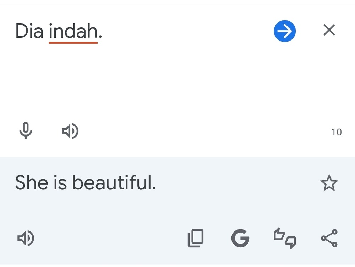Copy the translated text
The height and width of the screenshot is (267, 355).
pyautogui.click(x=195, y=238)
